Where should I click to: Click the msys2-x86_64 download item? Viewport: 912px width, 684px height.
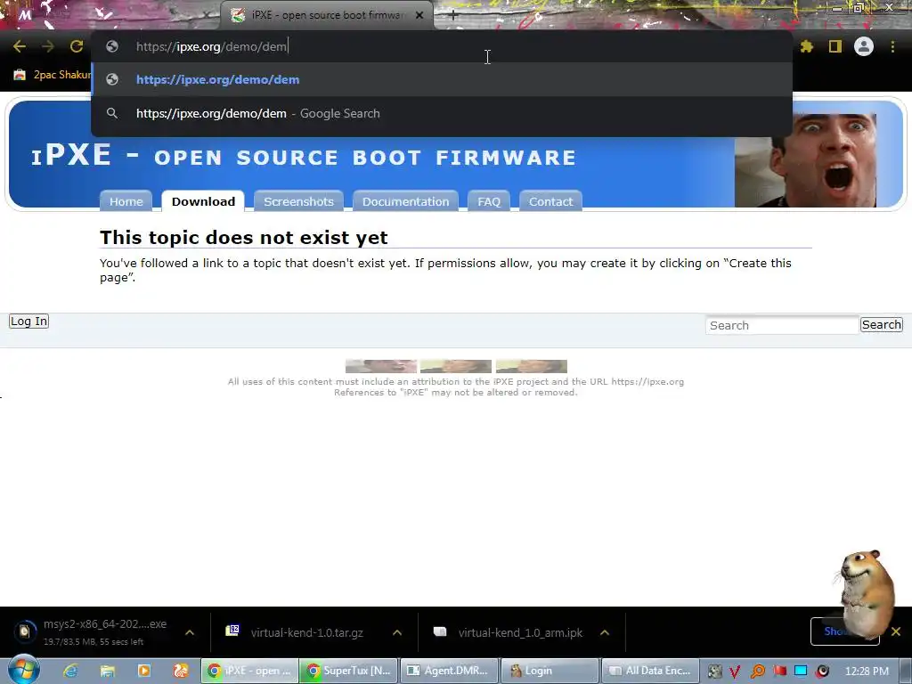(93, 632)
